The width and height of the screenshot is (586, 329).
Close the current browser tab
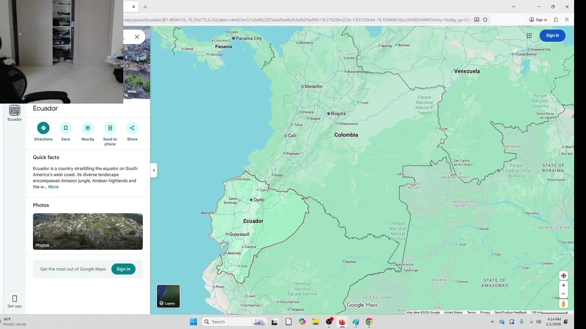click(x=134, y=7)
